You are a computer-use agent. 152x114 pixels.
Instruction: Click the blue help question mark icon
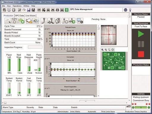(126, 10)
